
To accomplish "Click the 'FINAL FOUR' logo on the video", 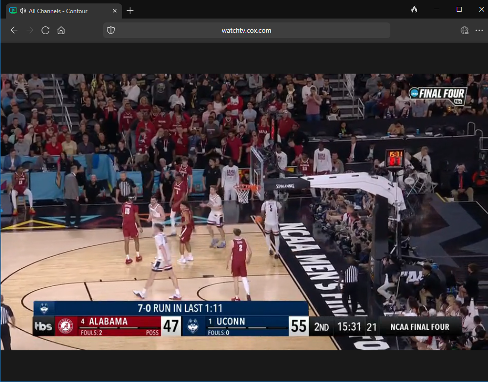I will pyautogui.click(x=438, y=96).
